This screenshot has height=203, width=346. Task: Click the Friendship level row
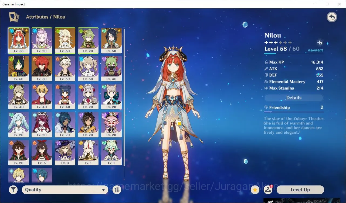pos(294,107)
